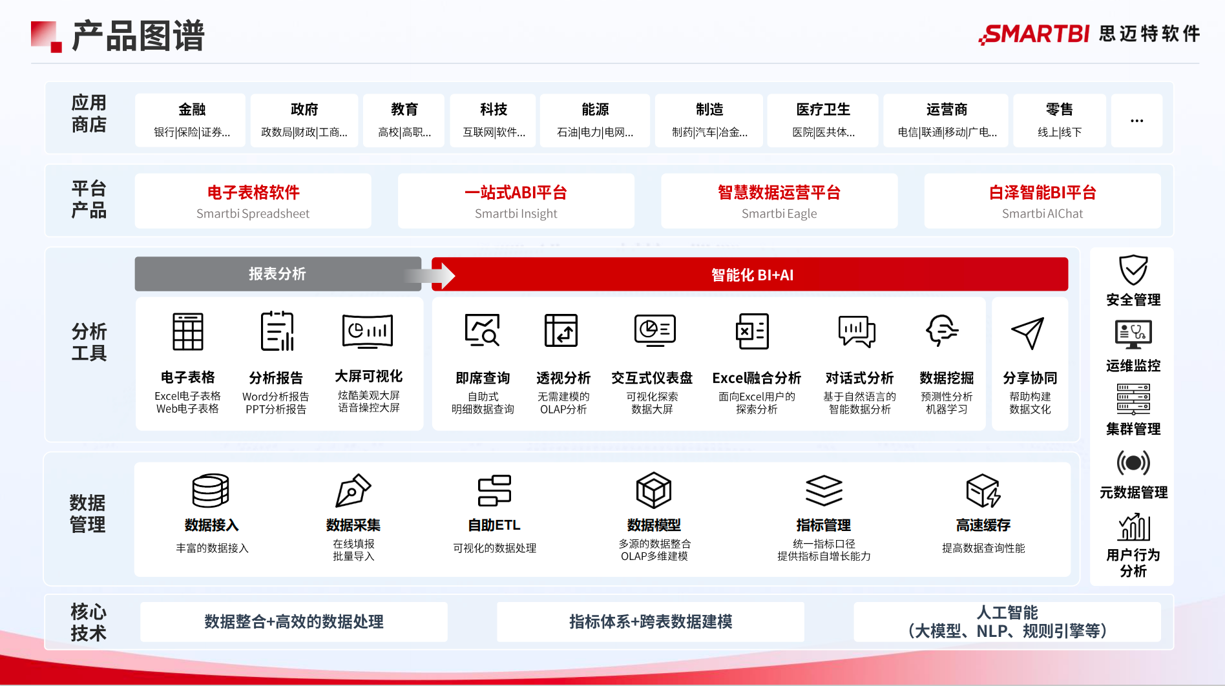Click the 人工智能 core technology box
The height and width of the screenshot is (686, 1225).
pyautogui.click(x=1007, y=621)
